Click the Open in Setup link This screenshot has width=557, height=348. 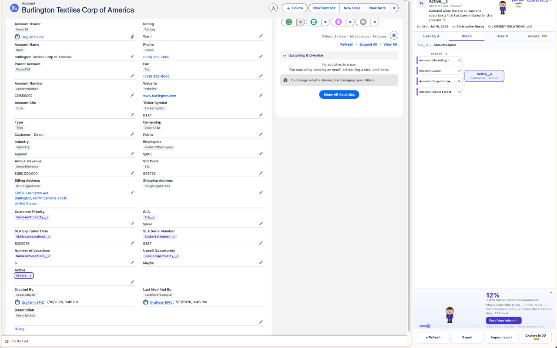[x=539, y=1]
